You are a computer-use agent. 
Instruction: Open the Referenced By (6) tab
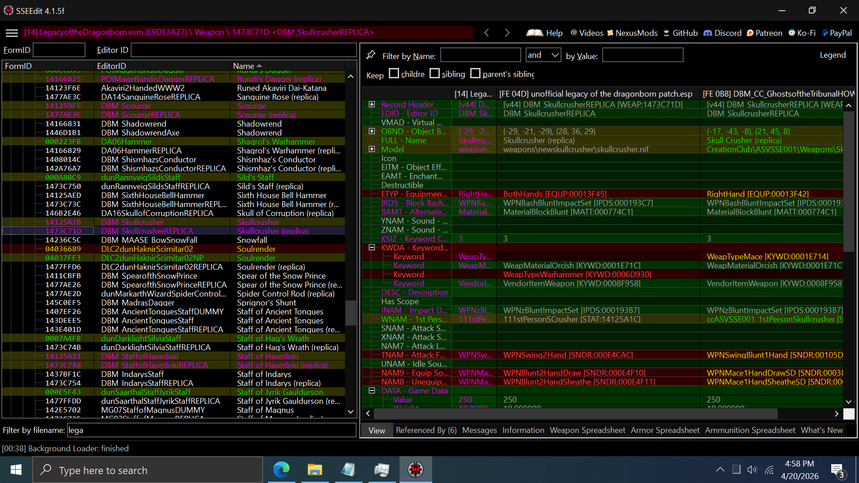(x=426, y=430)
